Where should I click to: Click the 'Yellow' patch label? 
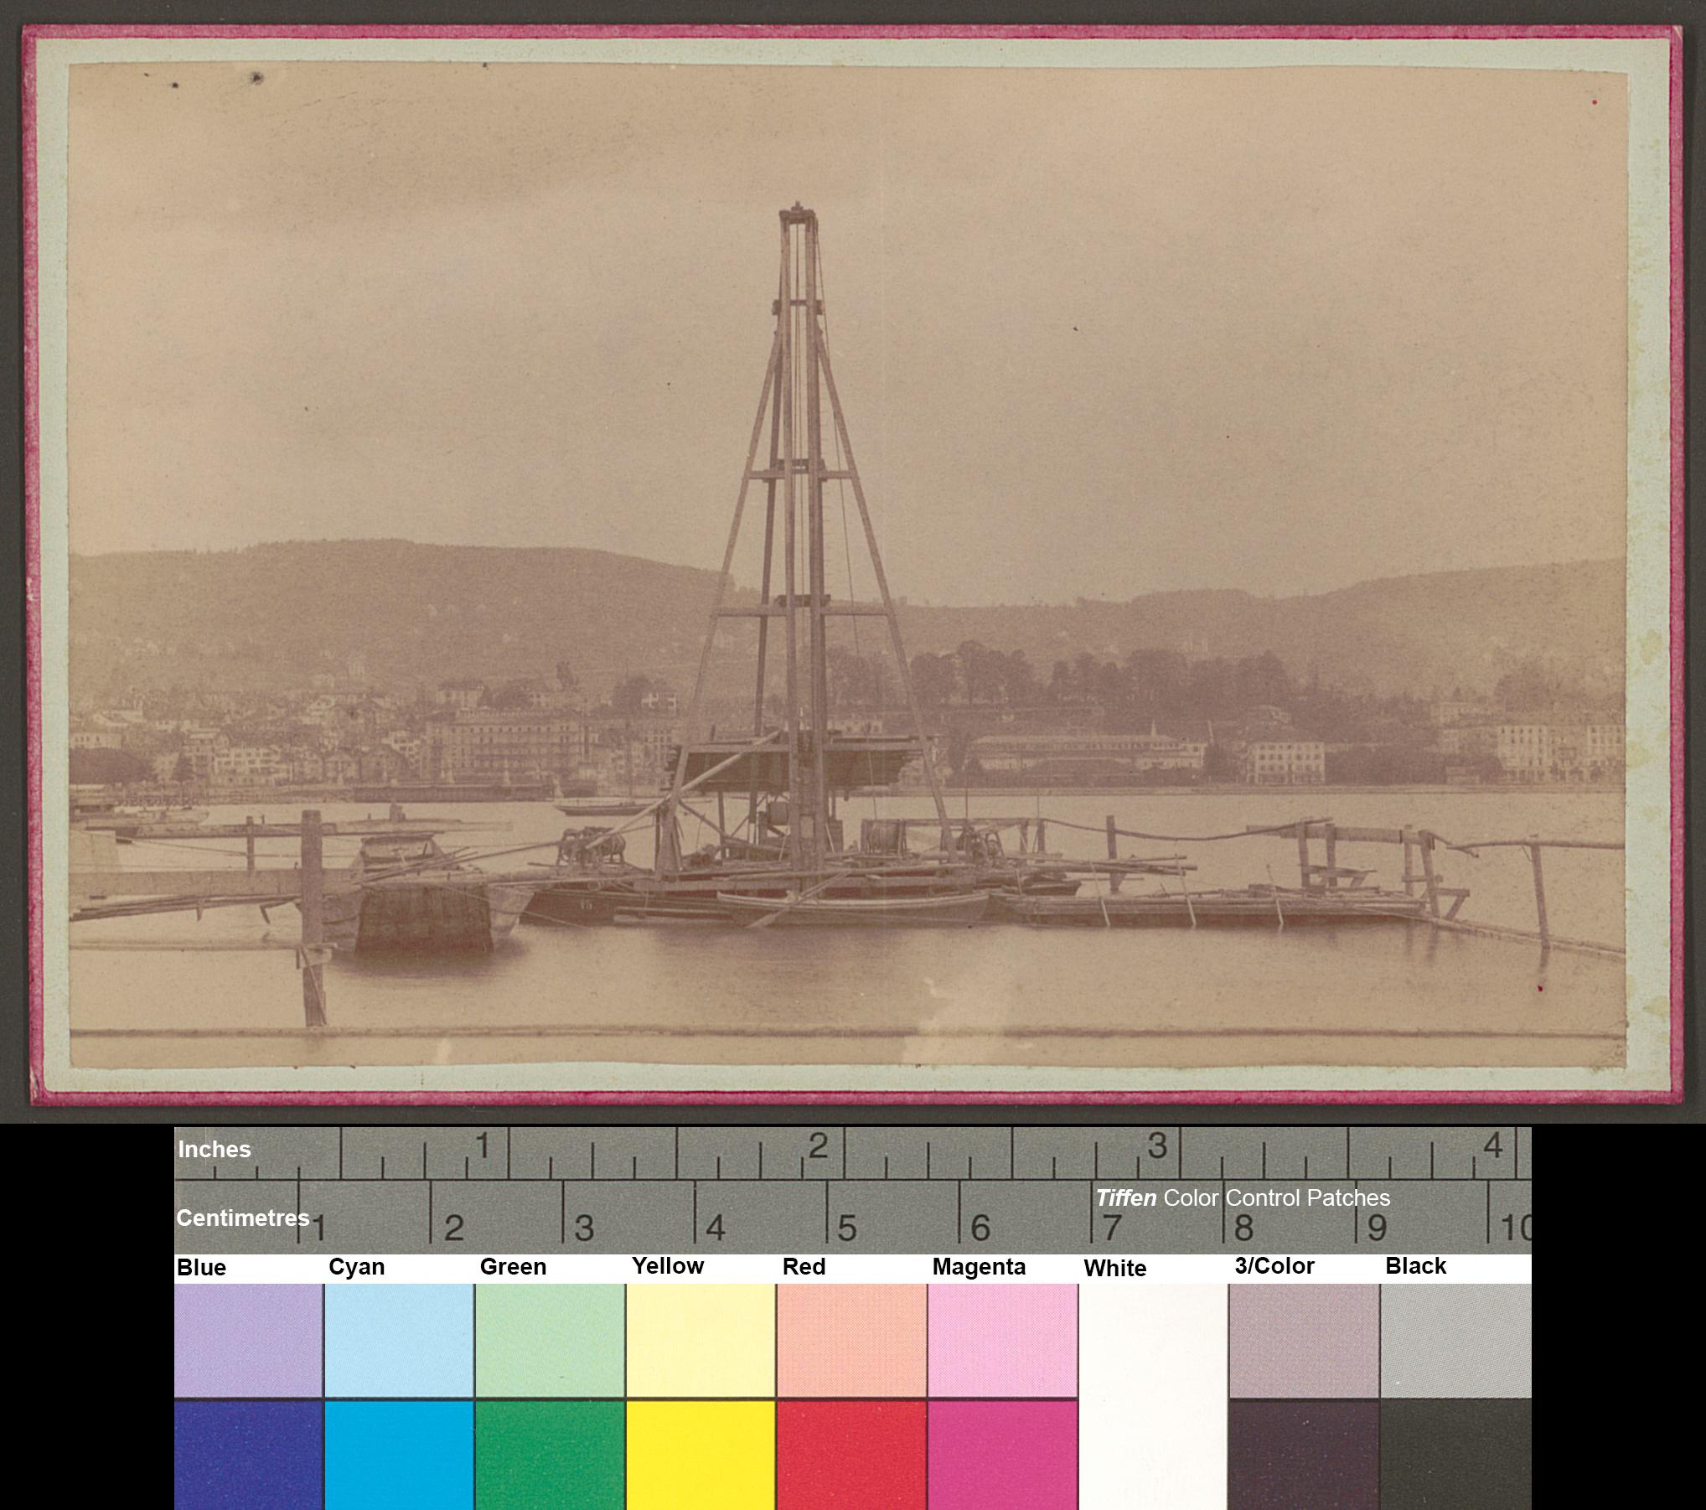(668, 1266)
